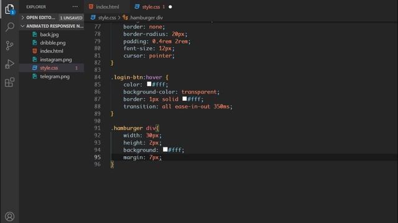398x223 pixels.
Task: Click the 'none' border value on line 77
Action: (155, 27)
